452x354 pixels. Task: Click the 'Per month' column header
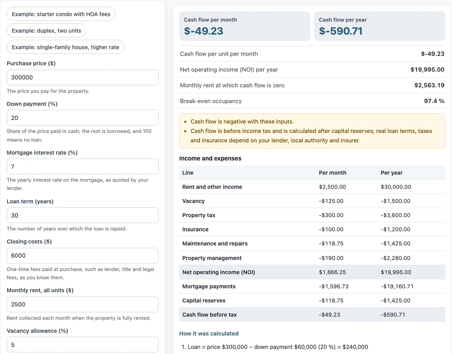point(332,173)
